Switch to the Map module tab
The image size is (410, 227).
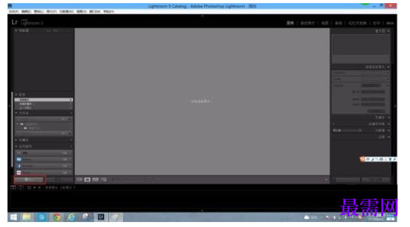pos(325,23)
